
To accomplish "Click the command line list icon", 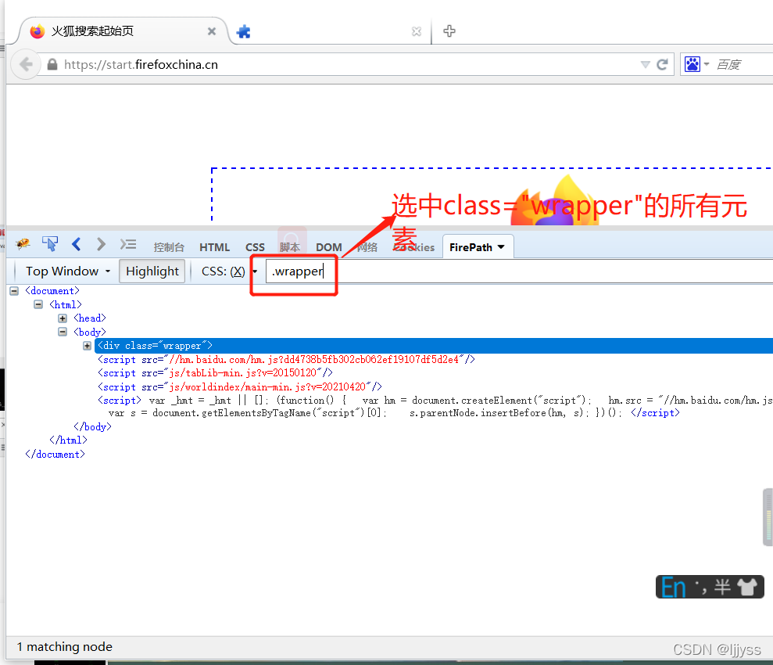I will click(x=128, y=243).
